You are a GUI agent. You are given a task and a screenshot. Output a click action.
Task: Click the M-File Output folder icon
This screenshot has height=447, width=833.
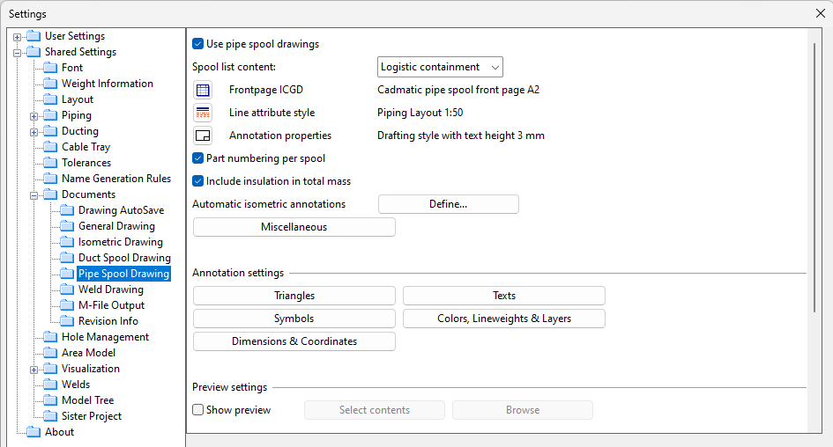(x=67, y=305)
